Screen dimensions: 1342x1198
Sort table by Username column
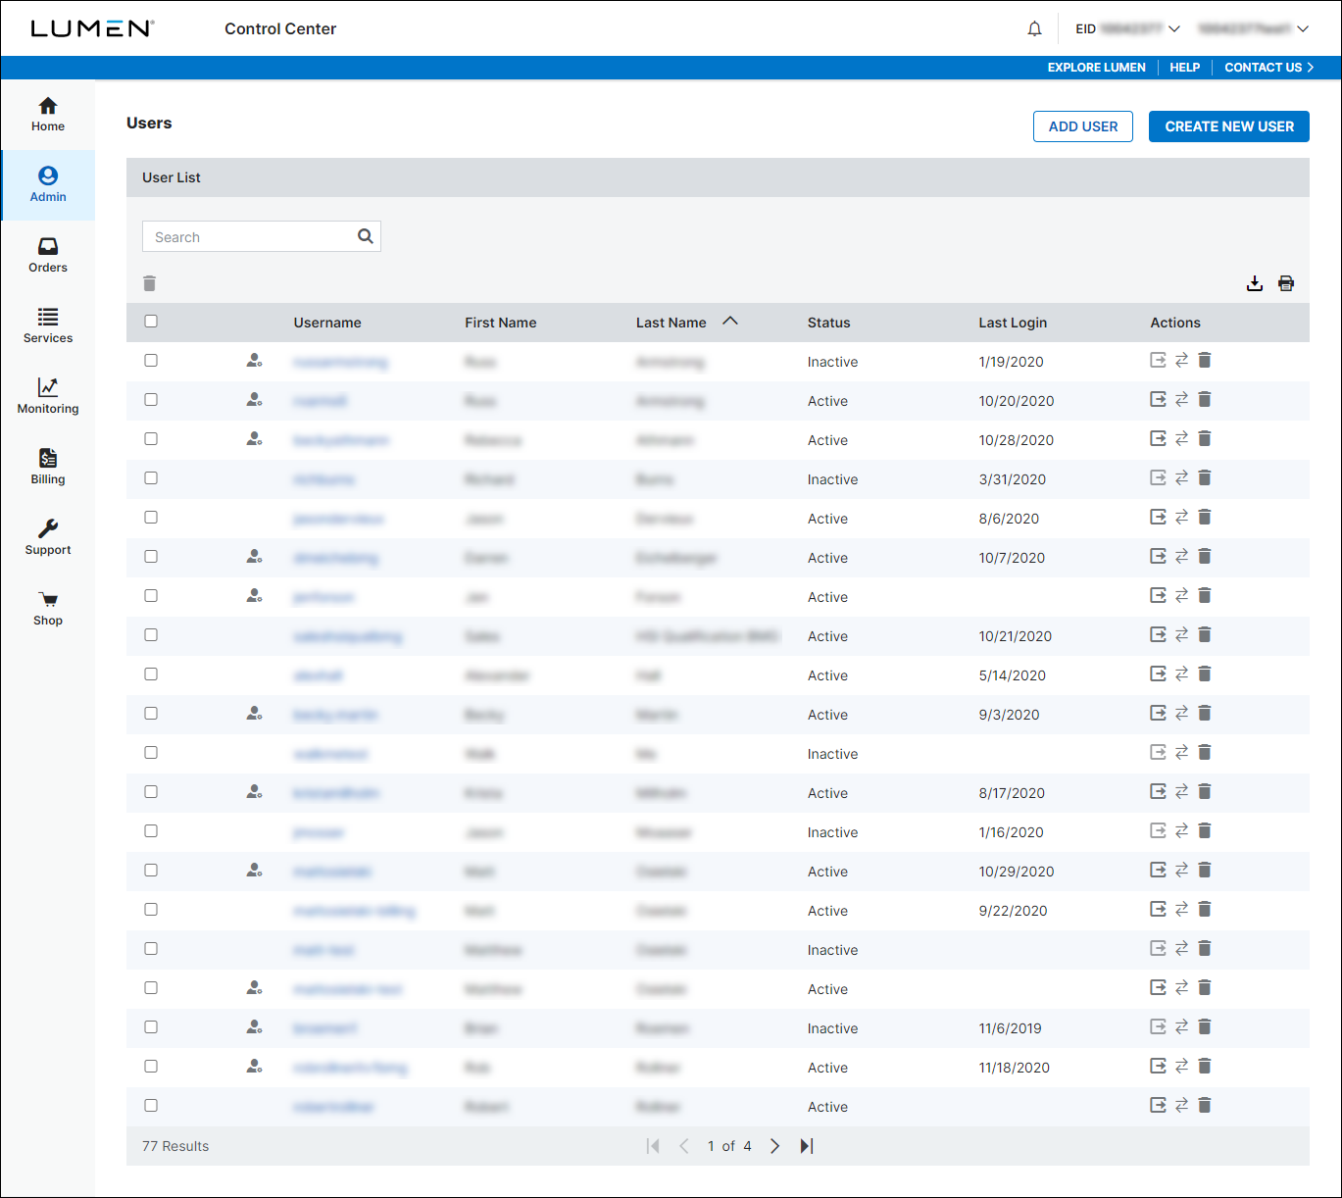click(x=327, y=323)
